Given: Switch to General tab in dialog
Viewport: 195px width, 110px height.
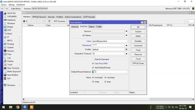Looking at the screenshot, I should click(x=75, y=27).
